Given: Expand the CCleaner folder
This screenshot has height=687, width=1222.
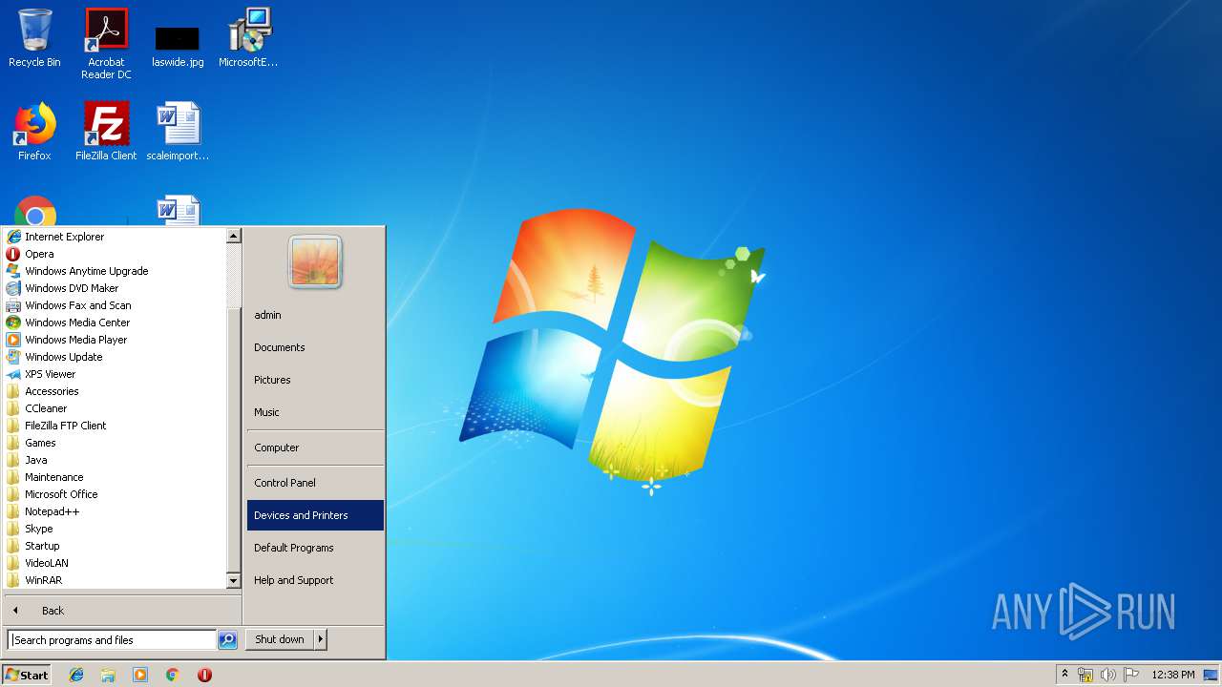Looking at the screenshot, I should point(115,408).
